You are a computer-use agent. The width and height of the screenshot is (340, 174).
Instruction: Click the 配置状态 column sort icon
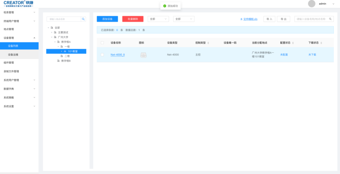pos(293,43)
